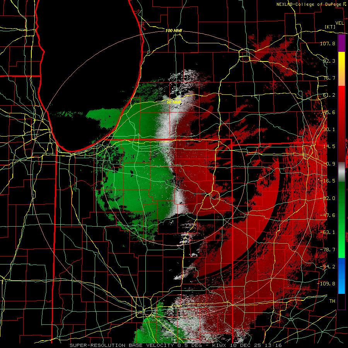The image size is (348, 348).
Task: Select the -94.2 velocity scale value
Action: coord(328,267)
